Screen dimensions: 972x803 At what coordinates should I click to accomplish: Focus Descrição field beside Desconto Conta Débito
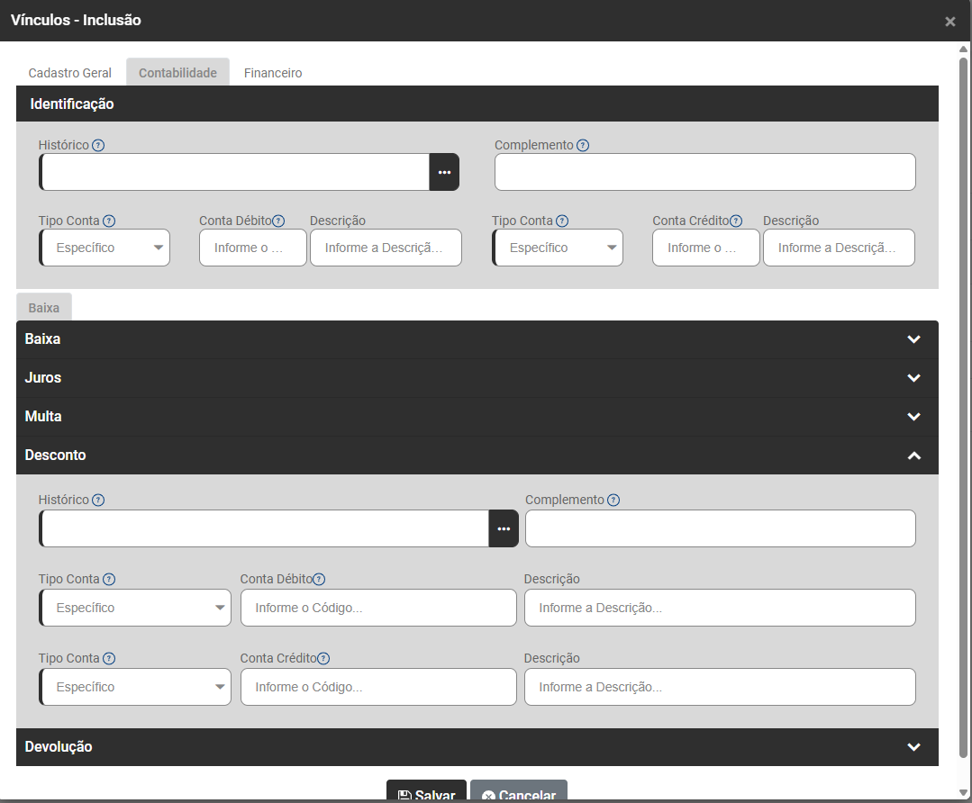[720, 608]
